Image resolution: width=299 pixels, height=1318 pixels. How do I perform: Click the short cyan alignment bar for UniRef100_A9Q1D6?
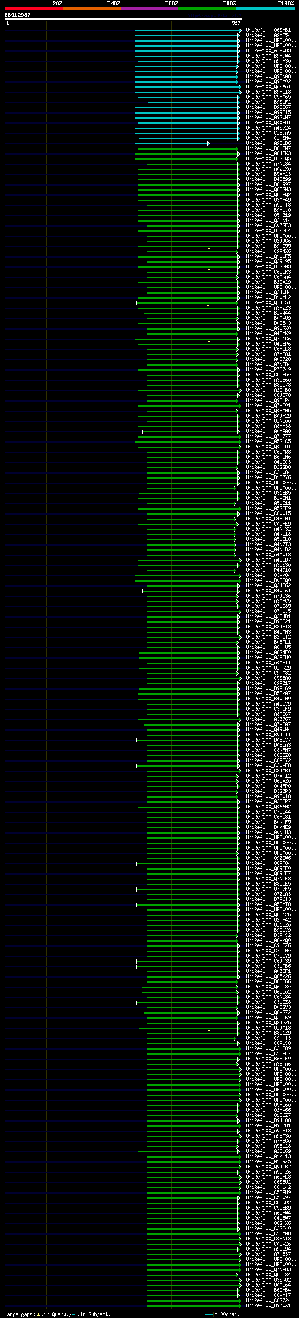pyautogui.click(x=173, y=143)
